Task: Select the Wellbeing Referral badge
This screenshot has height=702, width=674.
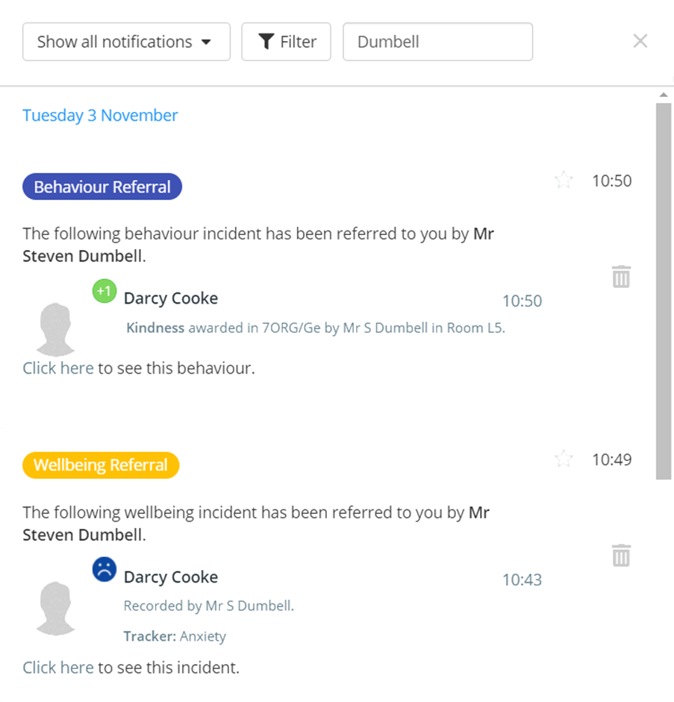Action: click(x=100, y=465)
